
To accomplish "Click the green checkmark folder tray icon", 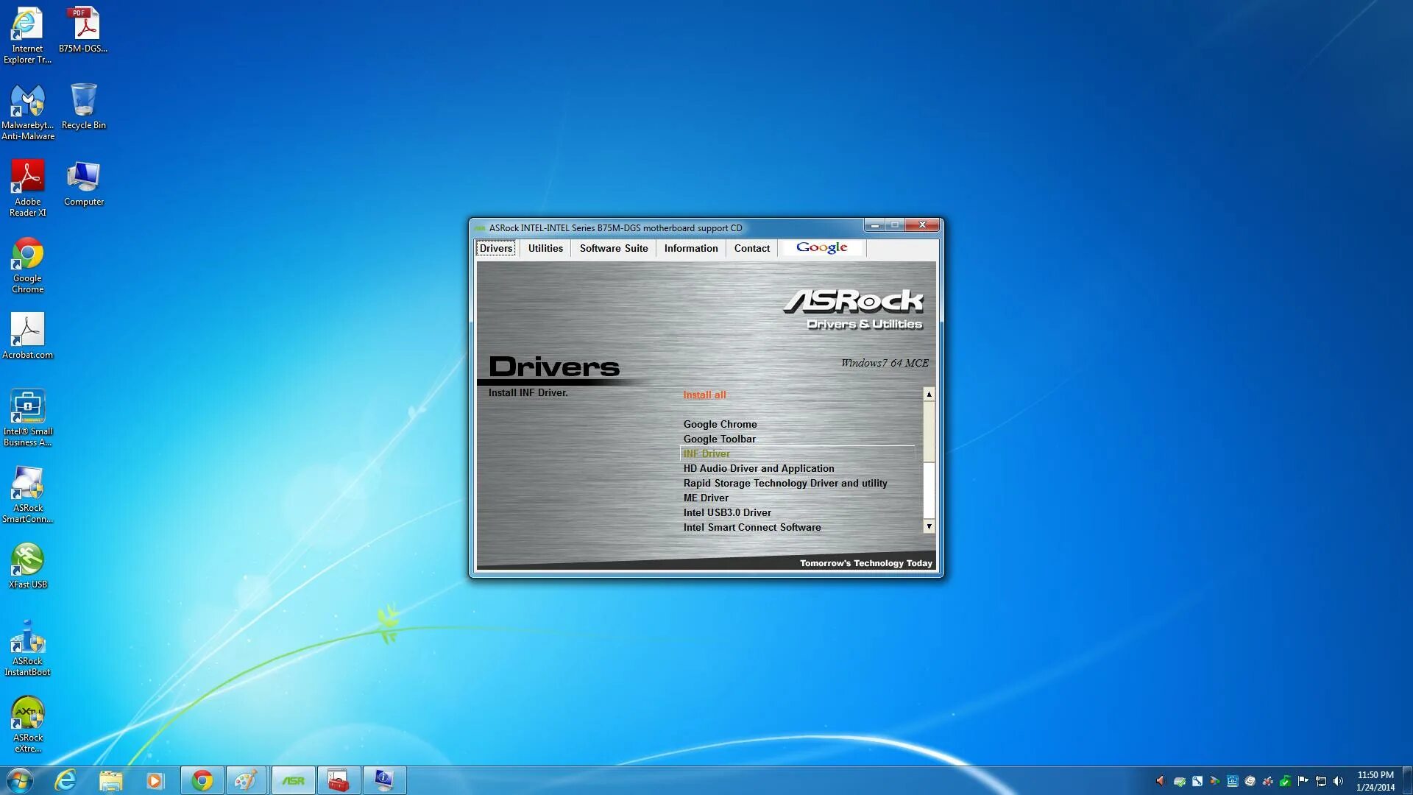I will click(x=1285, y=781).
